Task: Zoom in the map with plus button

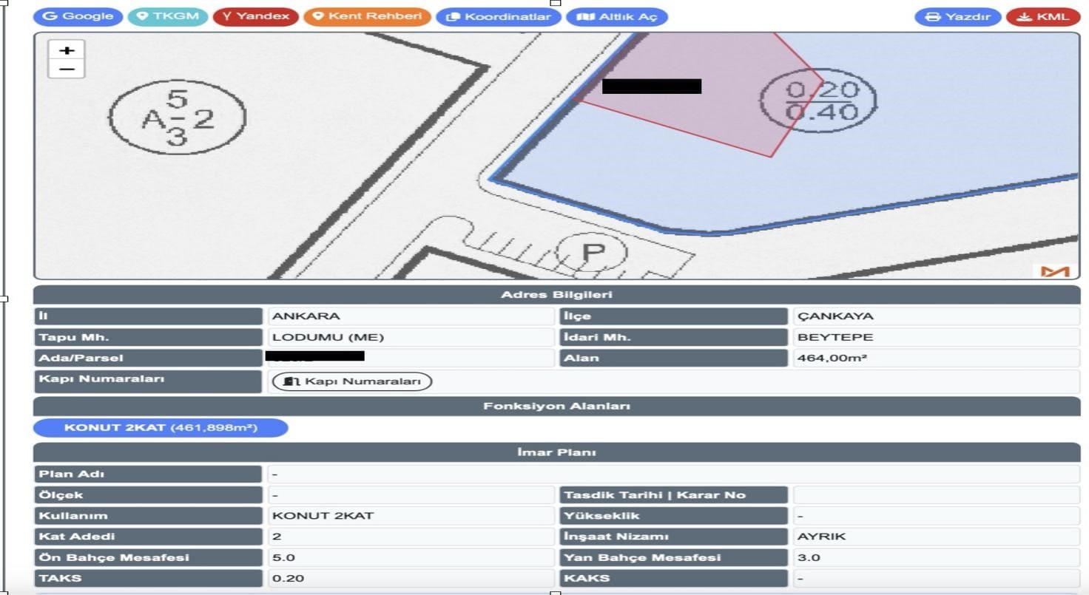Action: [x=67, y=50]
